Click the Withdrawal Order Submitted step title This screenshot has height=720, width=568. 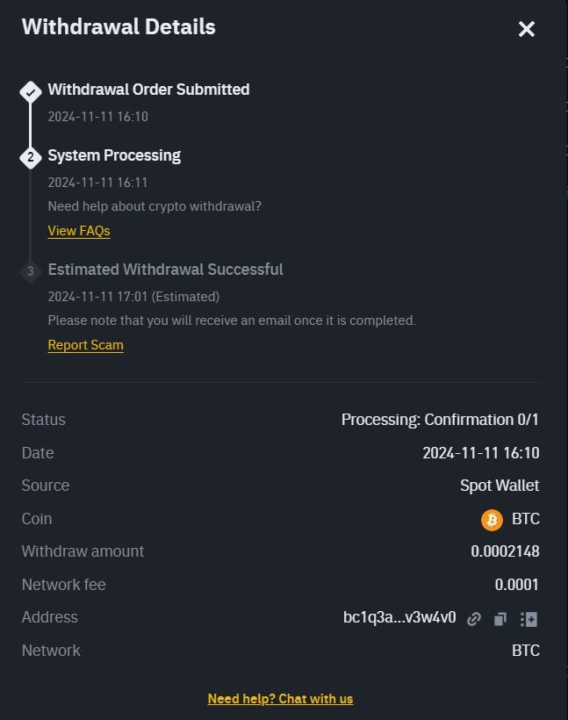(148, 90)
